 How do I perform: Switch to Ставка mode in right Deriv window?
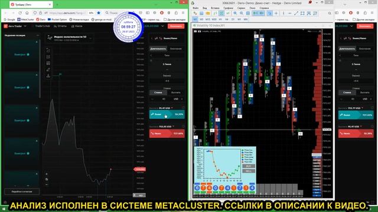pyautogui.click(x=347, y=92)
